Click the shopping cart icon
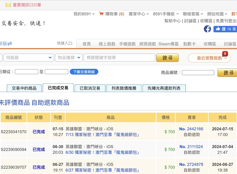237x174 pixels. [x=101, y=14]
